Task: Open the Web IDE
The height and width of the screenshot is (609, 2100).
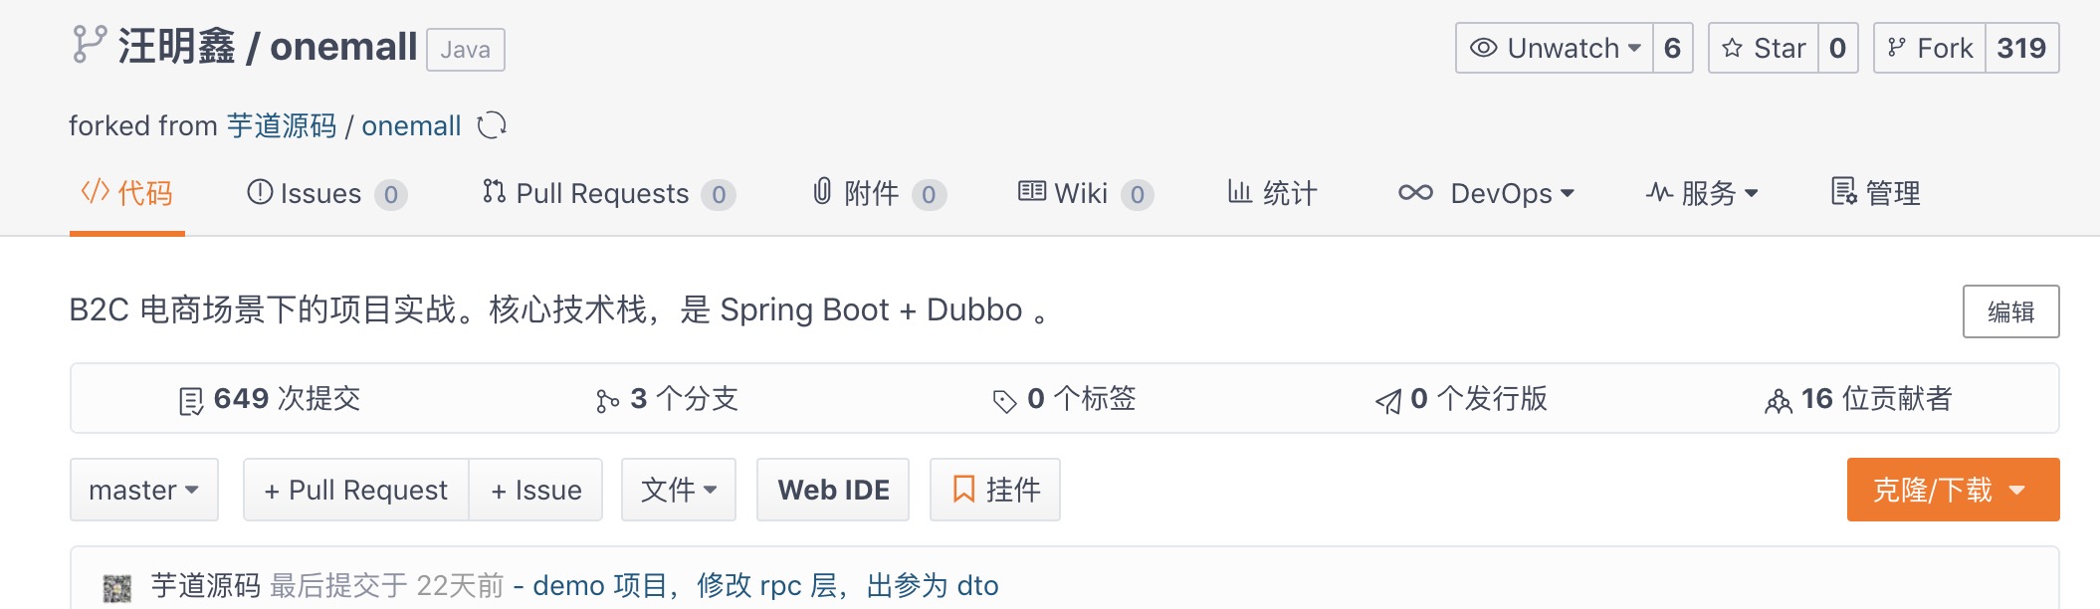Action: click(x=833, y=490)
